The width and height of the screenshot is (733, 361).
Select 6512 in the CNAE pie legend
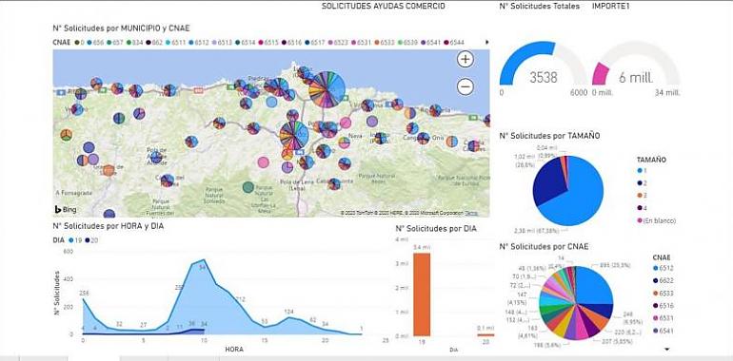[663, 268]
